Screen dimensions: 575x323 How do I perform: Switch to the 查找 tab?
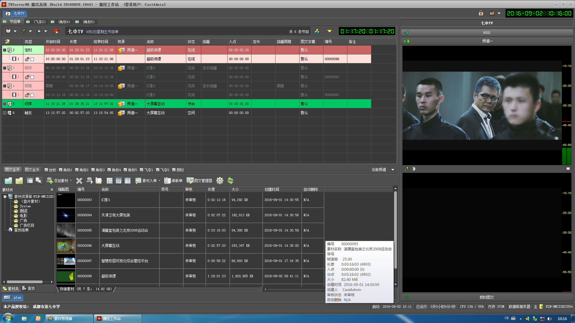click(x=29, y=289)
